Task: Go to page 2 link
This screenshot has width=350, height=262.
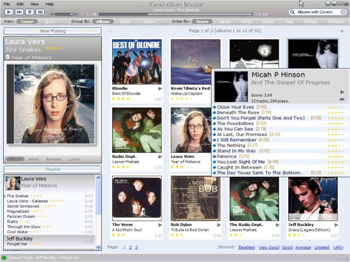Action: (x=130, y=247)
